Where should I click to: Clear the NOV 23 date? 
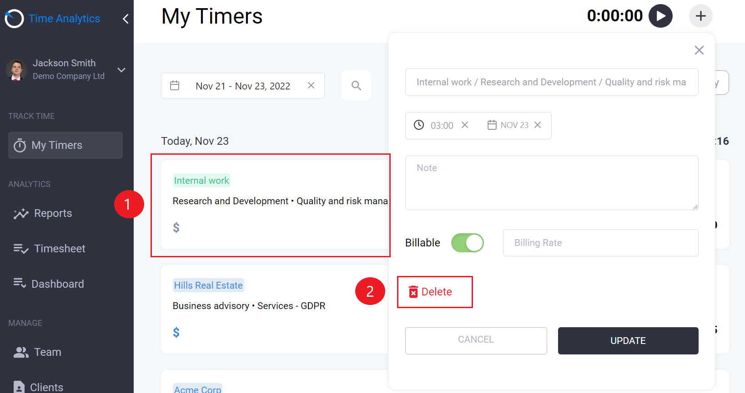click(x=538, y=125)
